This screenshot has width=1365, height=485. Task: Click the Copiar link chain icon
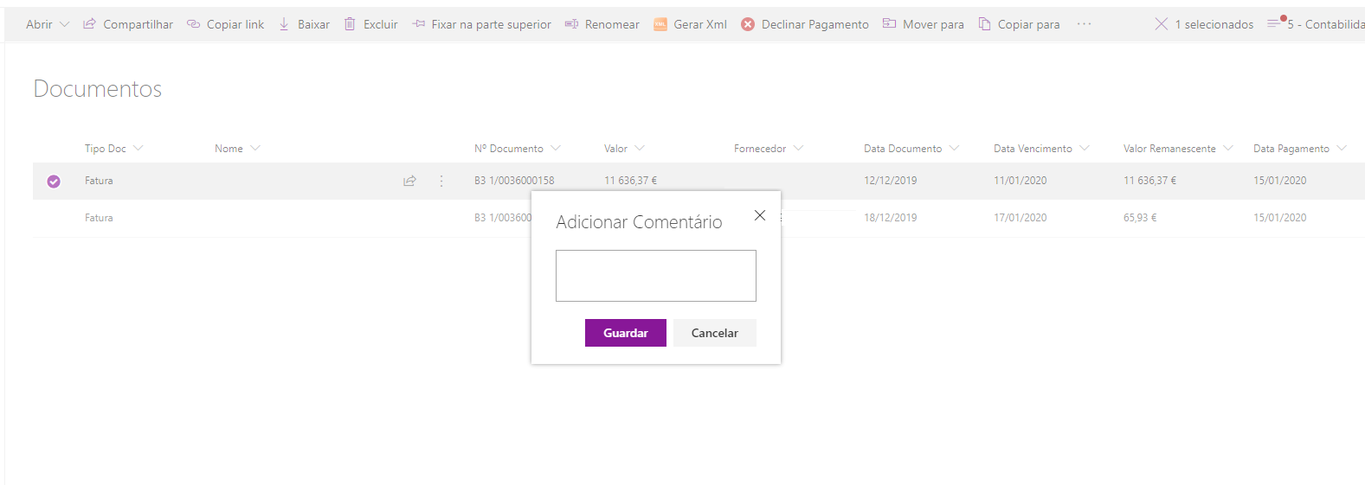pyautogui.click(x=193, y=24)
